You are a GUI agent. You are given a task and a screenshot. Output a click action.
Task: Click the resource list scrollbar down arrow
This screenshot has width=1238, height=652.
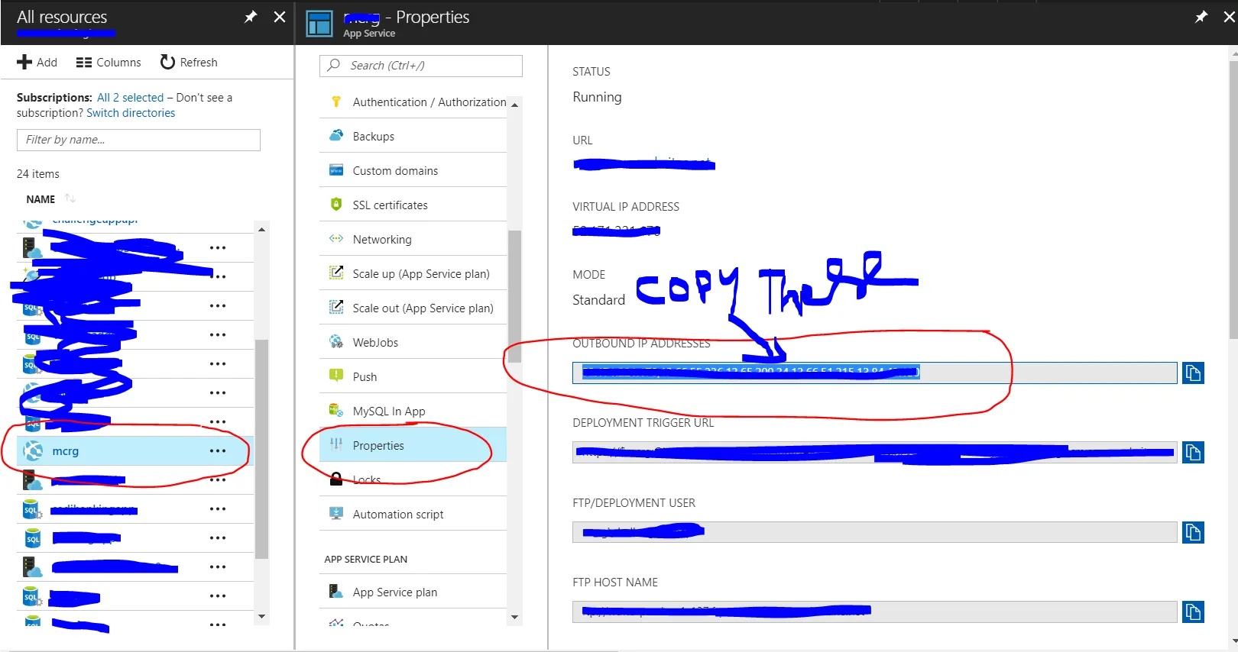pos(262,617)
